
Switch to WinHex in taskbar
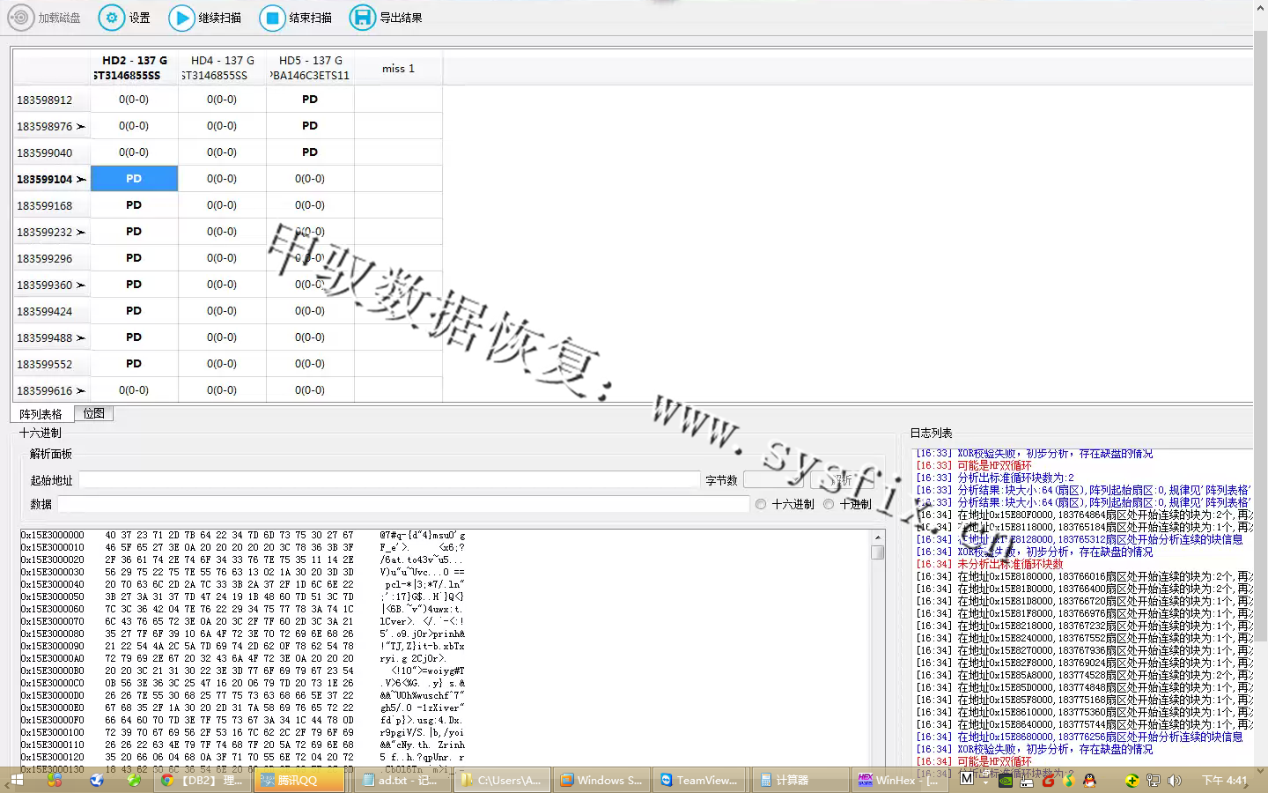[x=898, y=780]
